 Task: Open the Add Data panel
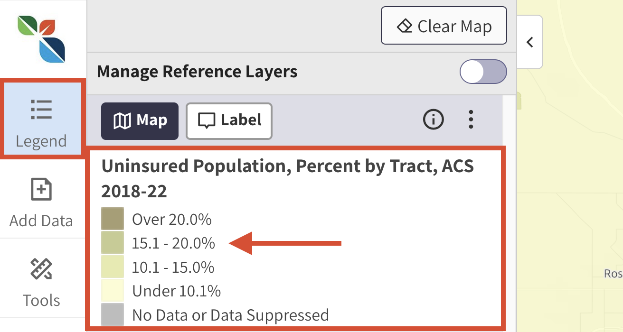tap(41, 199)
